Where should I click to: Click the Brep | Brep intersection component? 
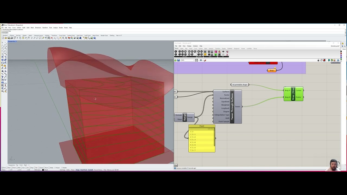pos(293,94)
